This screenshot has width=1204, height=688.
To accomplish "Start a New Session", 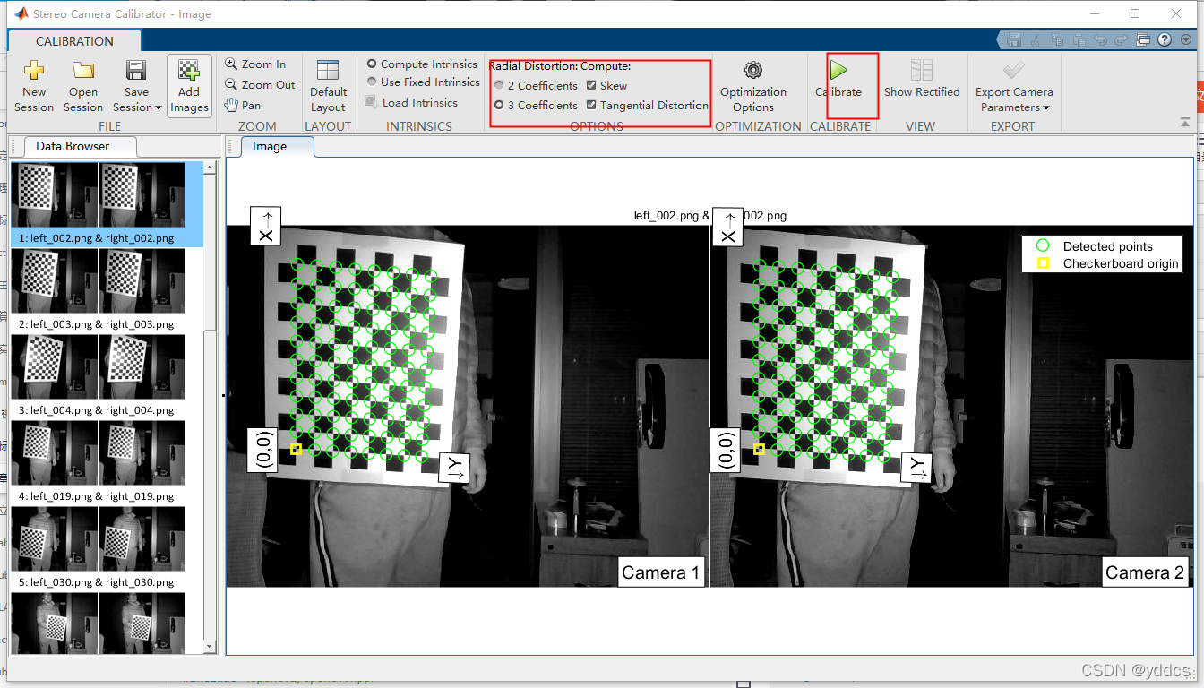I will (34, 86).
